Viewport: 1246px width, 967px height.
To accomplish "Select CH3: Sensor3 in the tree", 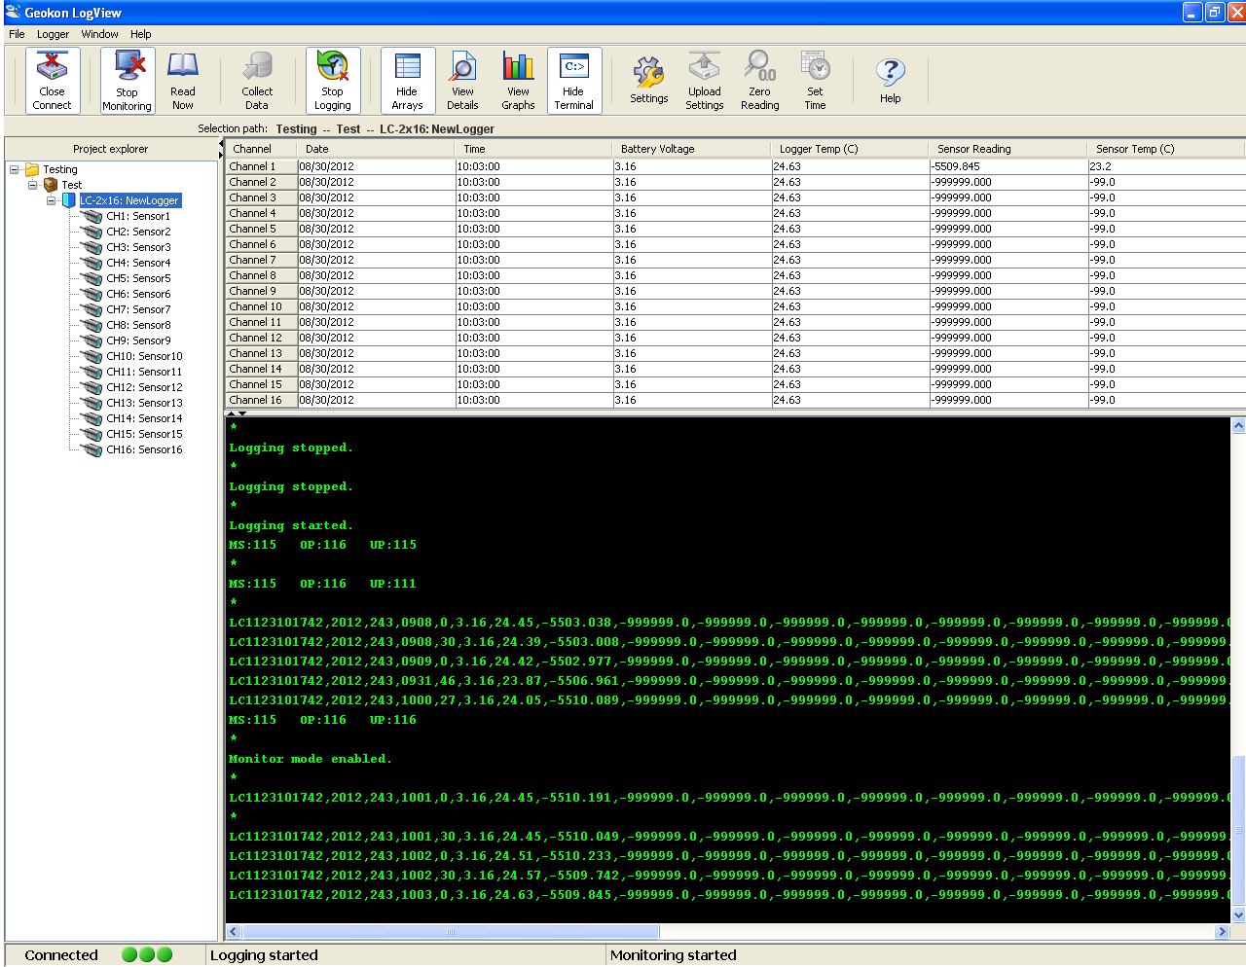I will (138, 247).
